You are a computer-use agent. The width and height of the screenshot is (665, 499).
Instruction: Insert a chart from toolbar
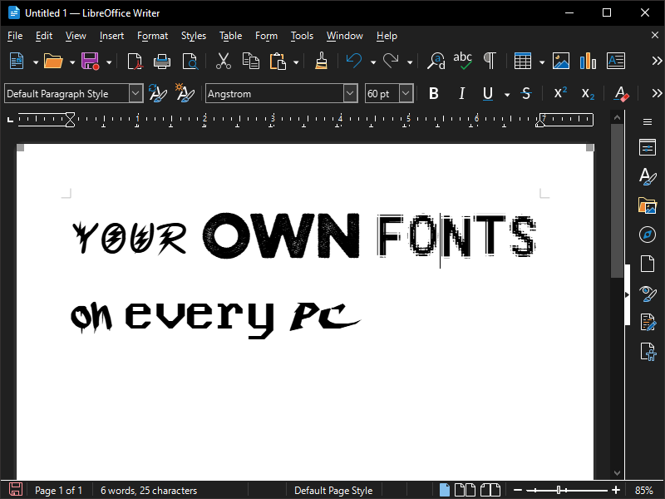pos(588,61)
